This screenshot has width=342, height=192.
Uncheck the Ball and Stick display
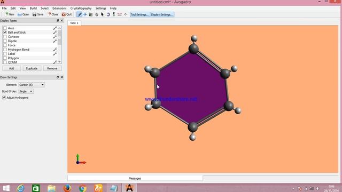click(x=5, y=32)
